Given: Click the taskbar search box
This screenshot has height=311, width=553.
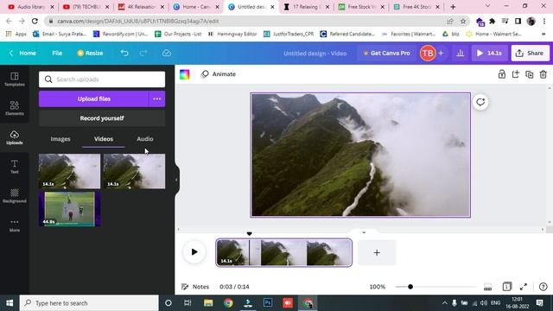Looking at the screenshot, I should tap(89, 303).
